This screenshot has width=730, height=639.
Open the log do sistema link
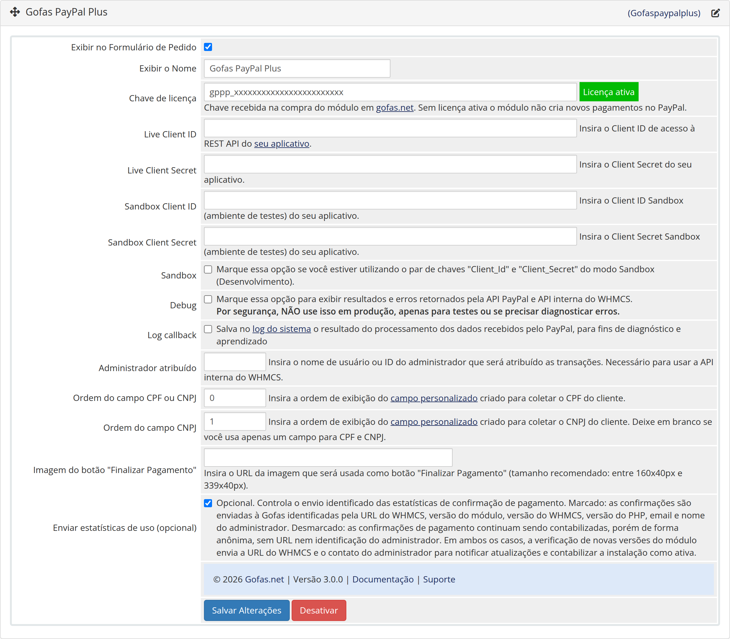pos(281,329)
